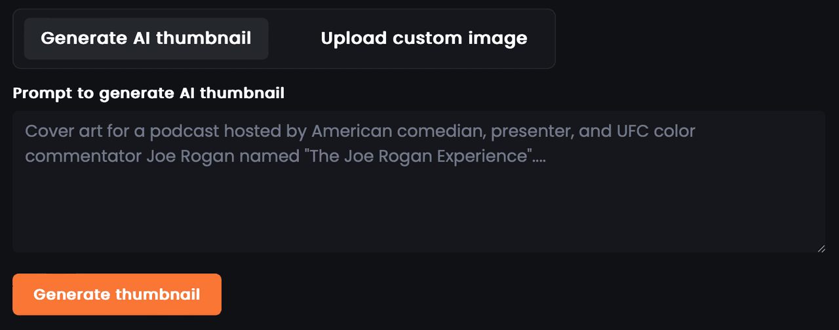Click the orange Generate thumbnail button
Viewport: 839px width, 330px height.
coord(117,295)
